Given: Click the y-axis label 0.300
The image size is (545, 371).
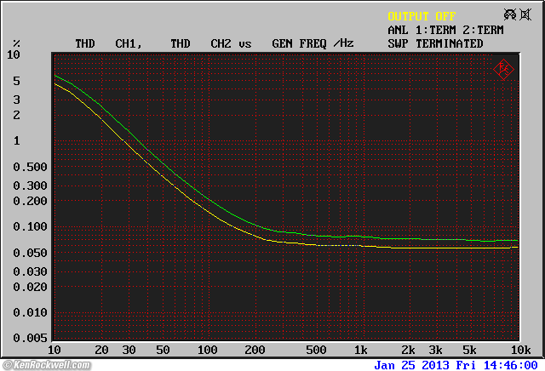Looking at the screenshot, I should coord(30,185).
